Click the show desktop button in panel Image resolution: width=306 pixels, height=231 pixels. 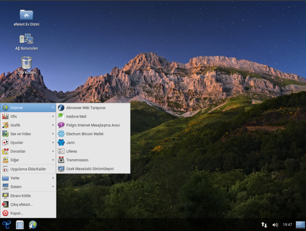click(300, 225)
